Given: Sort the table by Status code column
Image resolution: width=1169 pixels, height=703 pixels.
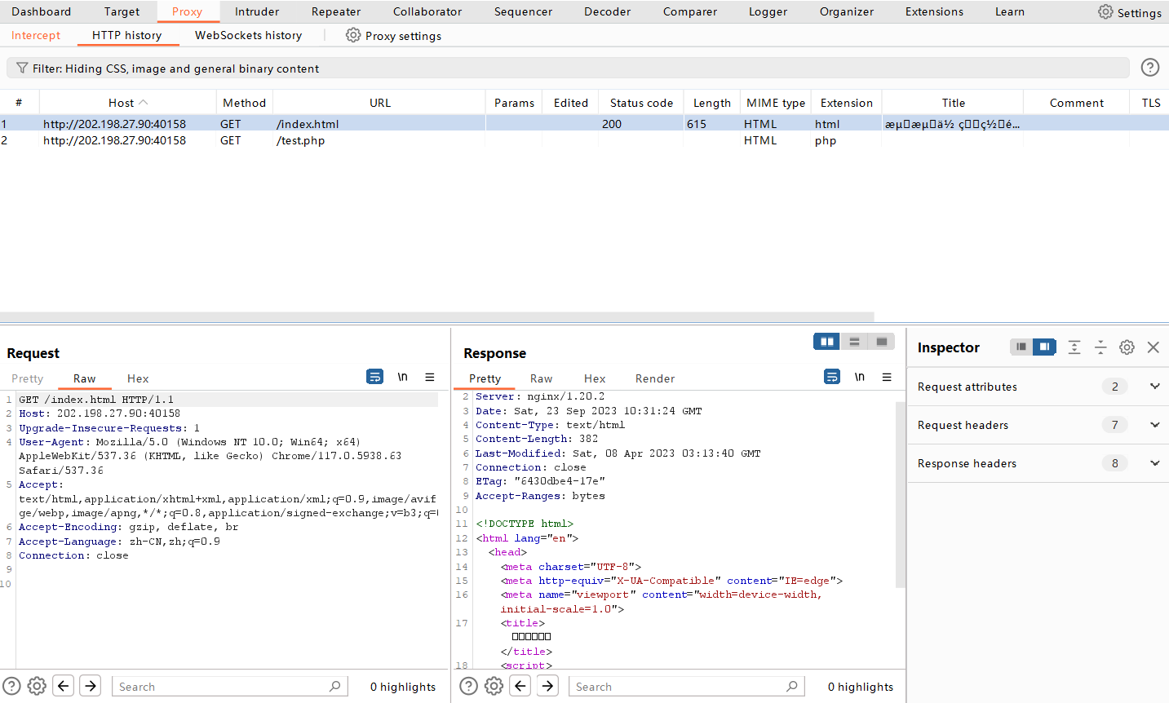Looking at the screenshot, I should click(641, 103).
